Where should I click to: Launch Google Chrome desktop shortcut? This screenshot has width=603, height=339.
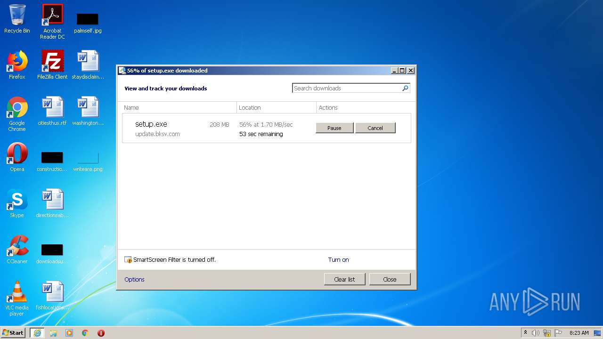pos(17,114)
